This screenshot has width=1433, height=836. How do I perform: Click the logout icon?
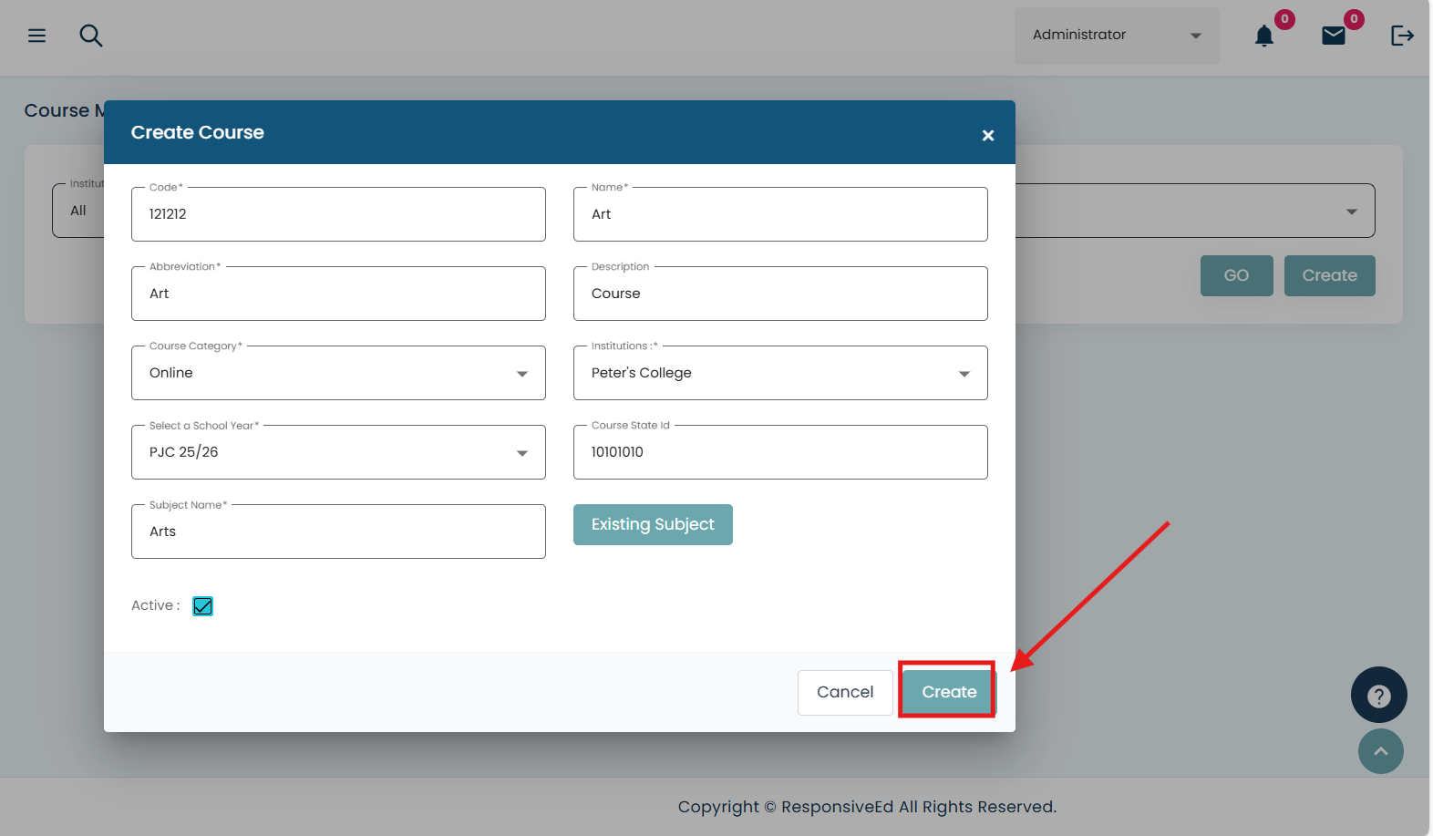click(1401, 36)
